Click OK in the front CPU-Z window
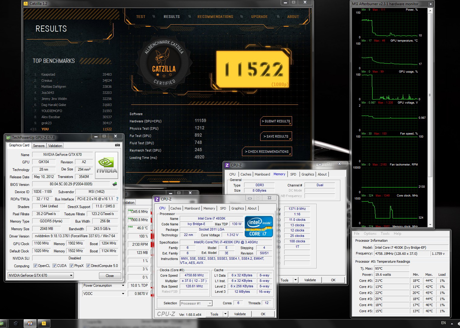460x328 pixels. (263, 314)
